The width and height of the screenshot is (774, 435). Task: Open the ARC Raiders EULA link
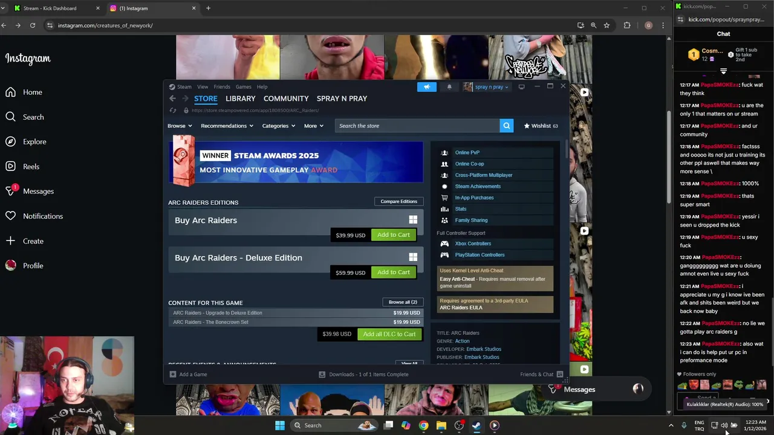(x=461, y=308)
